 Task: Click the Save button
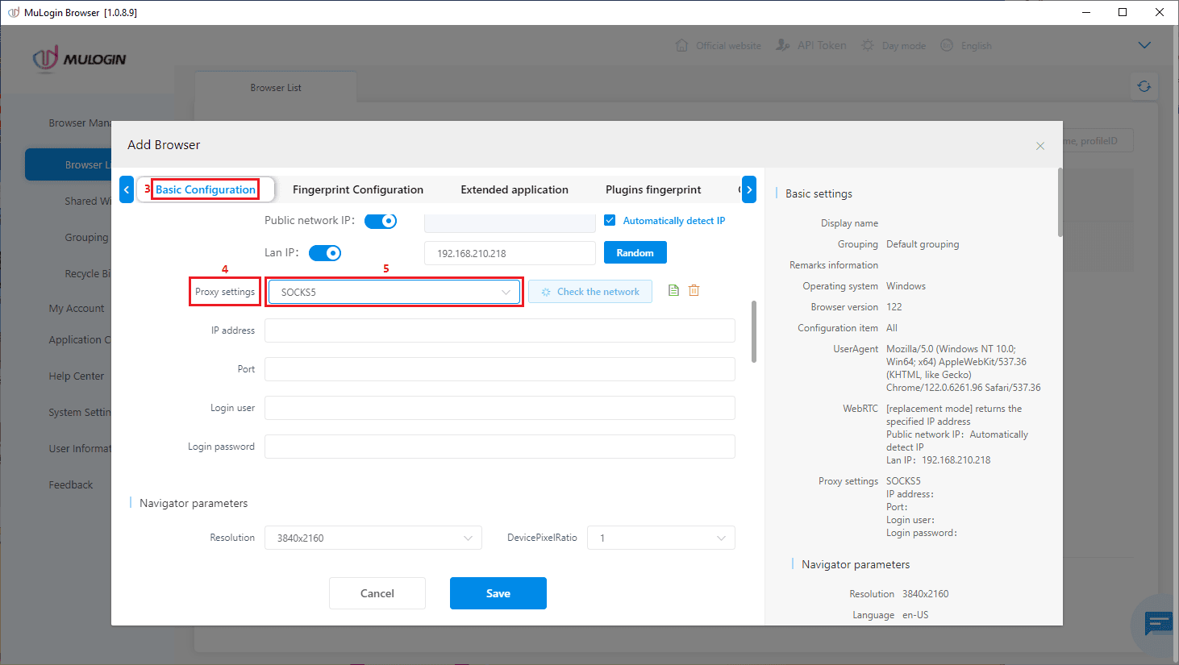tap(498, 593)
